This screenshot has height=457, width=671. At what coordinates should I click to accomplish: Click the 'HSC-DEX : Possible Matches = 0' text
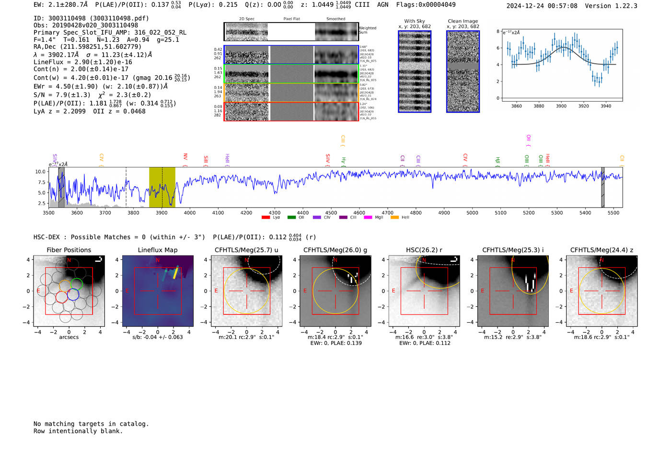pos(90,237)
